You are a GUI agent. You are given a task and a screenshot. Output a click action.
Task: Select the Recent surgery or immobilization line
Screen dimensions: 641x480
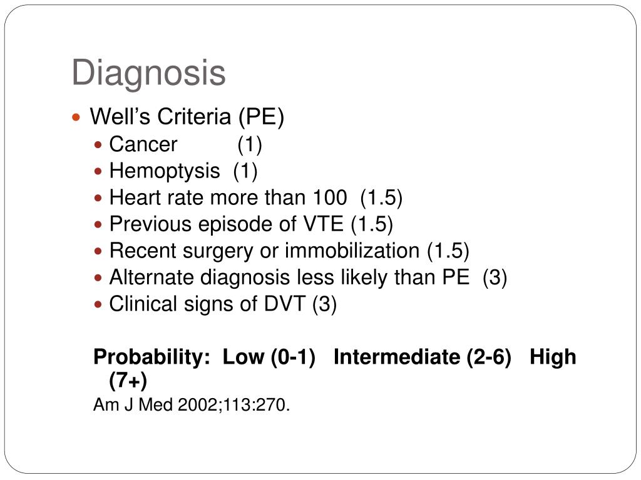(289, 251)
